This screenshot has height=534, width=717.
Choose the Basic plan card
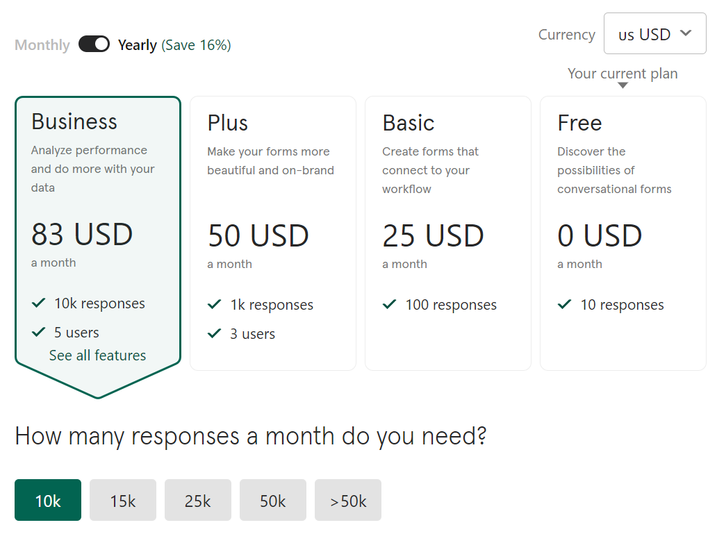[x=448, y=233]
